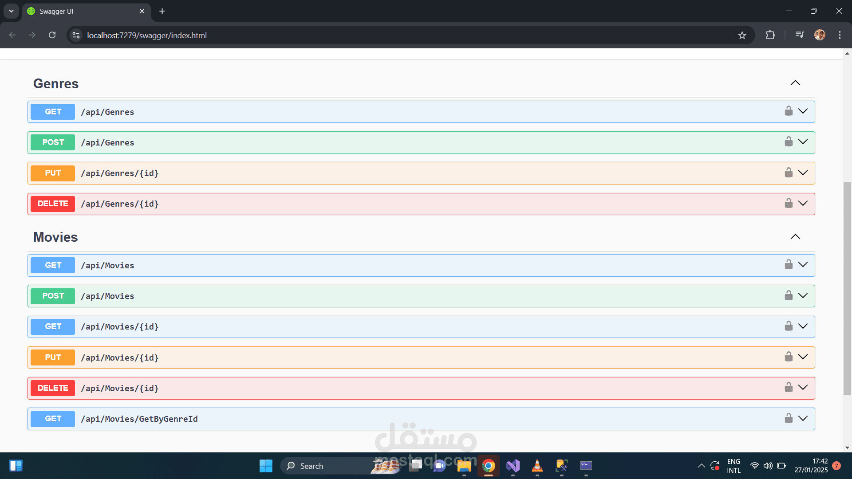Image resolution: width=852 pixels, height=479 pixels.
Task: Click the Movies section heading
Action: (x=55, y=237)
